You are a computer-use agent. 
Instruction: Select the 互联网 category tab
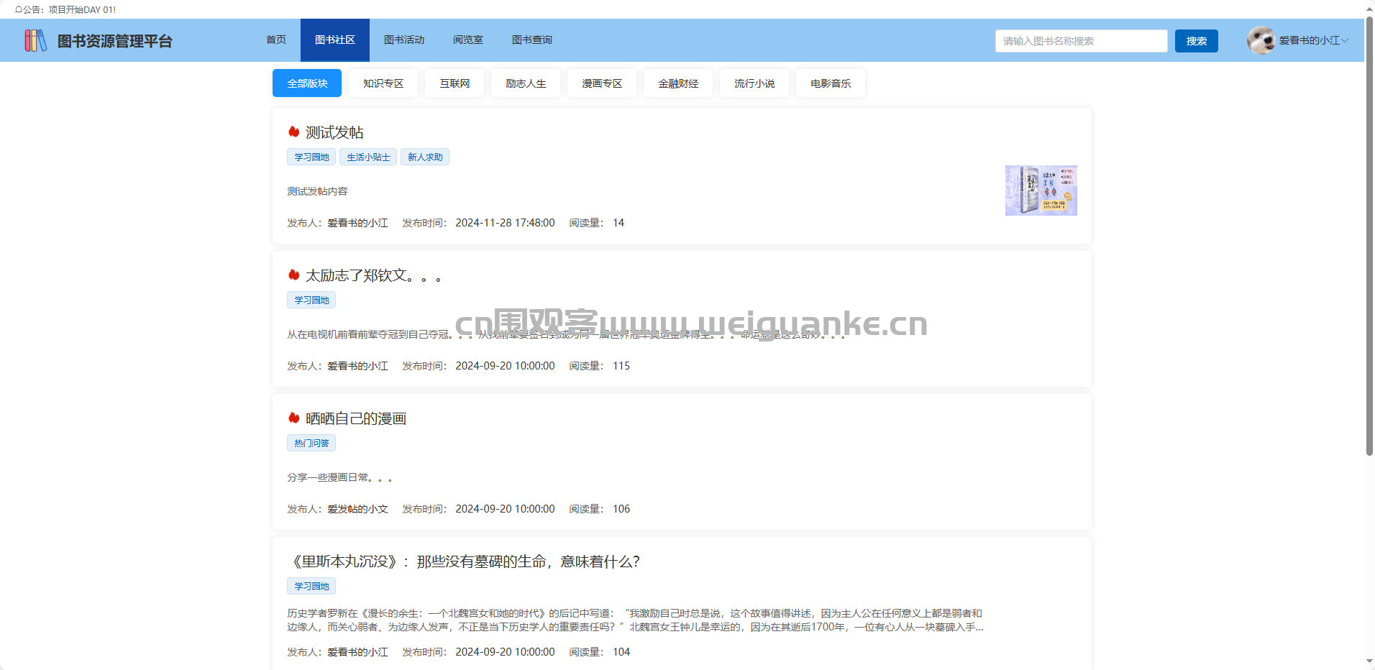(454, 83)
